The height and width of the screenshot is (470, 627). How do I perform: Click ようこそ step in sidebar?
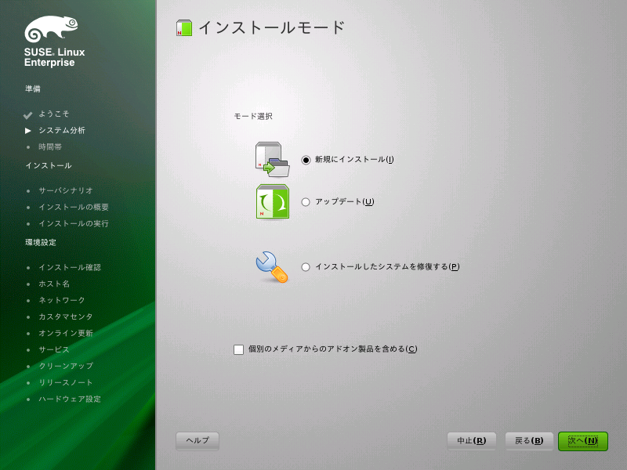coord(54,114)
